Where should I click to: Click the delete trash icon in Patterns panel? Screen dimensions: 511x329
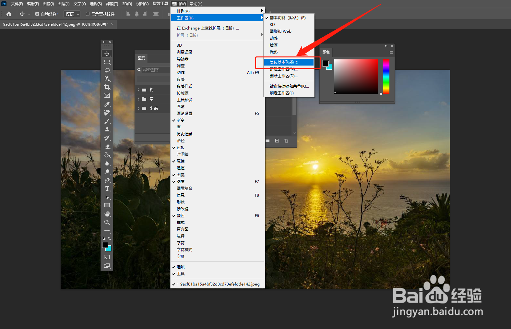286,141
